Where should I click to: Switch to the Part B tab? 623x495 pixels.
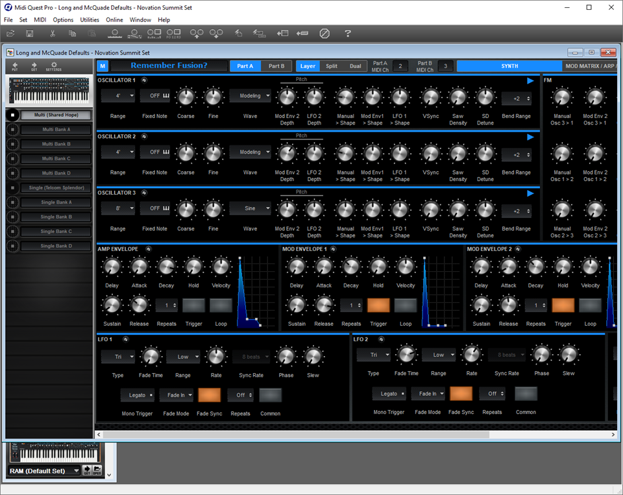pos(276,66)
